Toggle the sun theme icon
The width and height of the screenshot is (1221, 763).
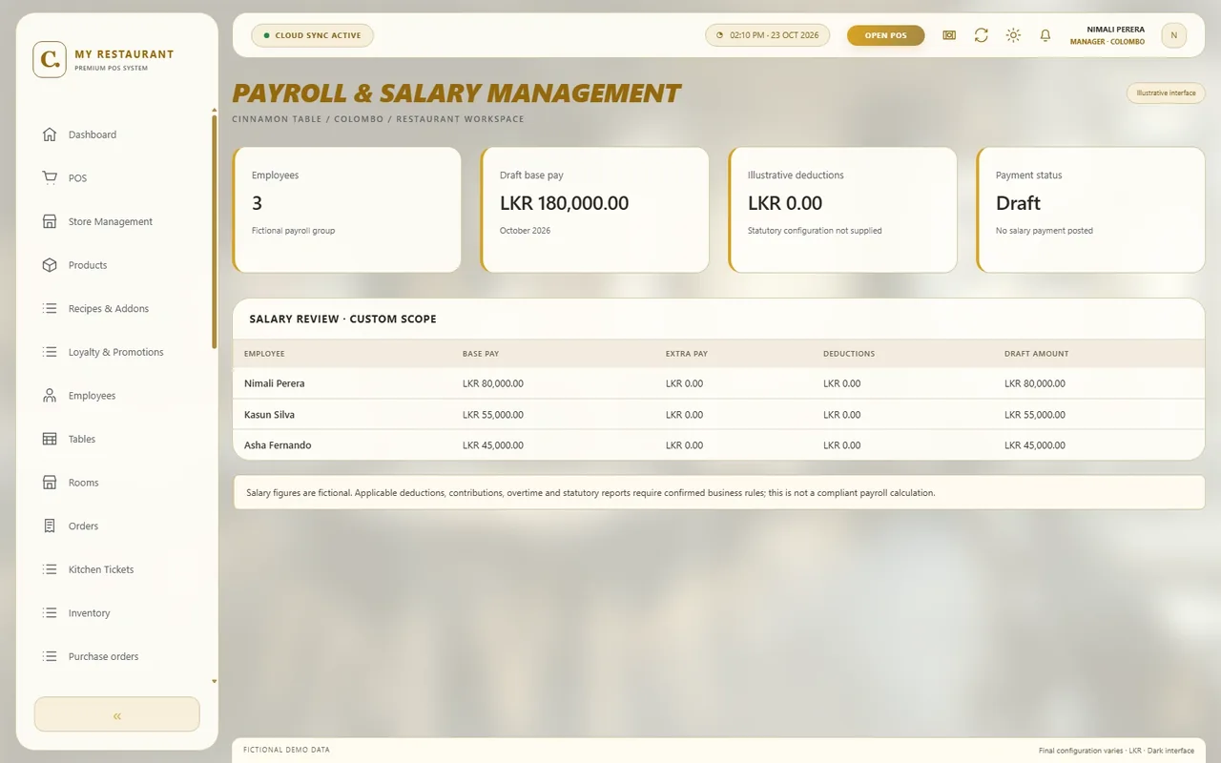pyautogui.click(x=1013, y=35)
